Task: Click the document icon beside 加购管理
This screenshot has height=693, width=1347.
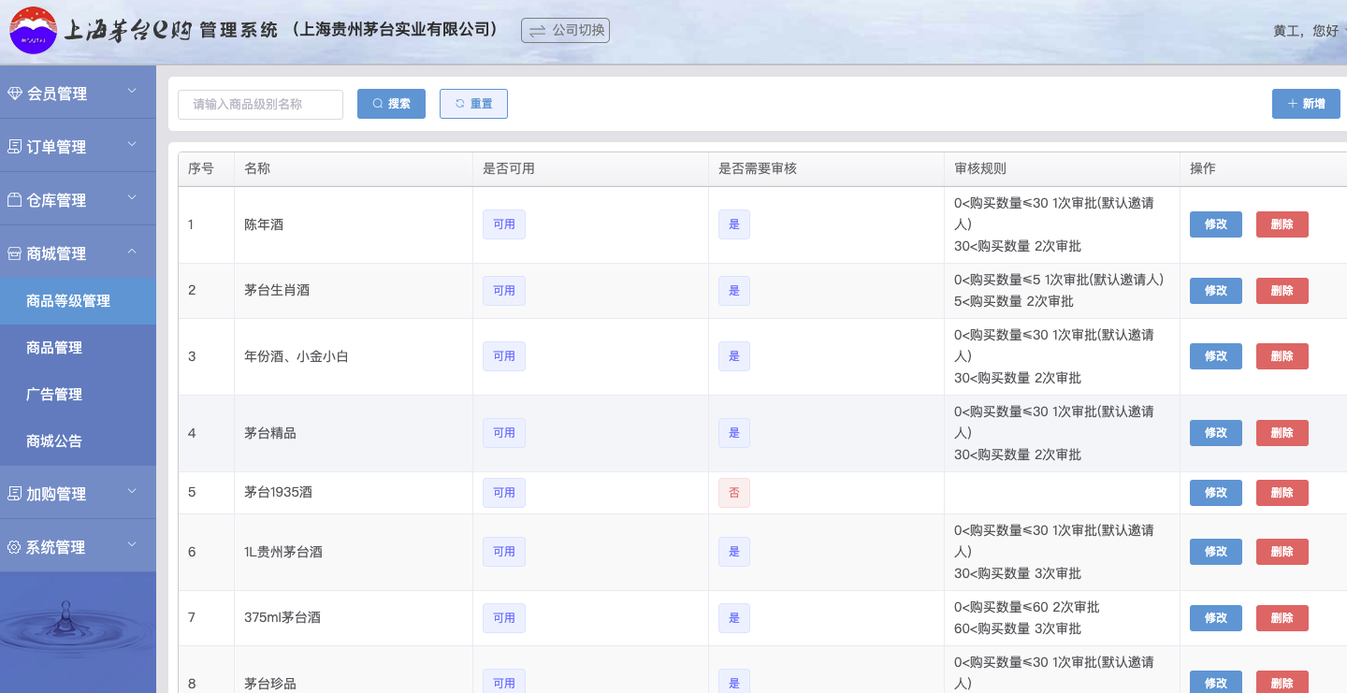Action: (x=14, y=494)
